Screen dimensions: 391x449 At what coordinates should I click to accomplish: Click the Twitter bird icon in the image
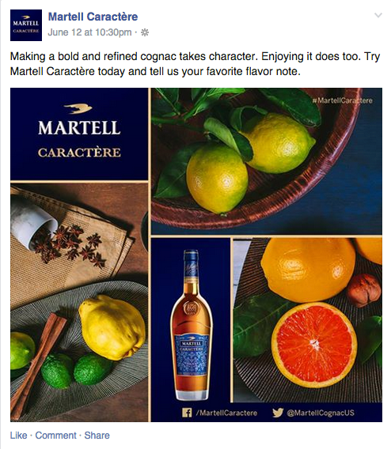278,413
